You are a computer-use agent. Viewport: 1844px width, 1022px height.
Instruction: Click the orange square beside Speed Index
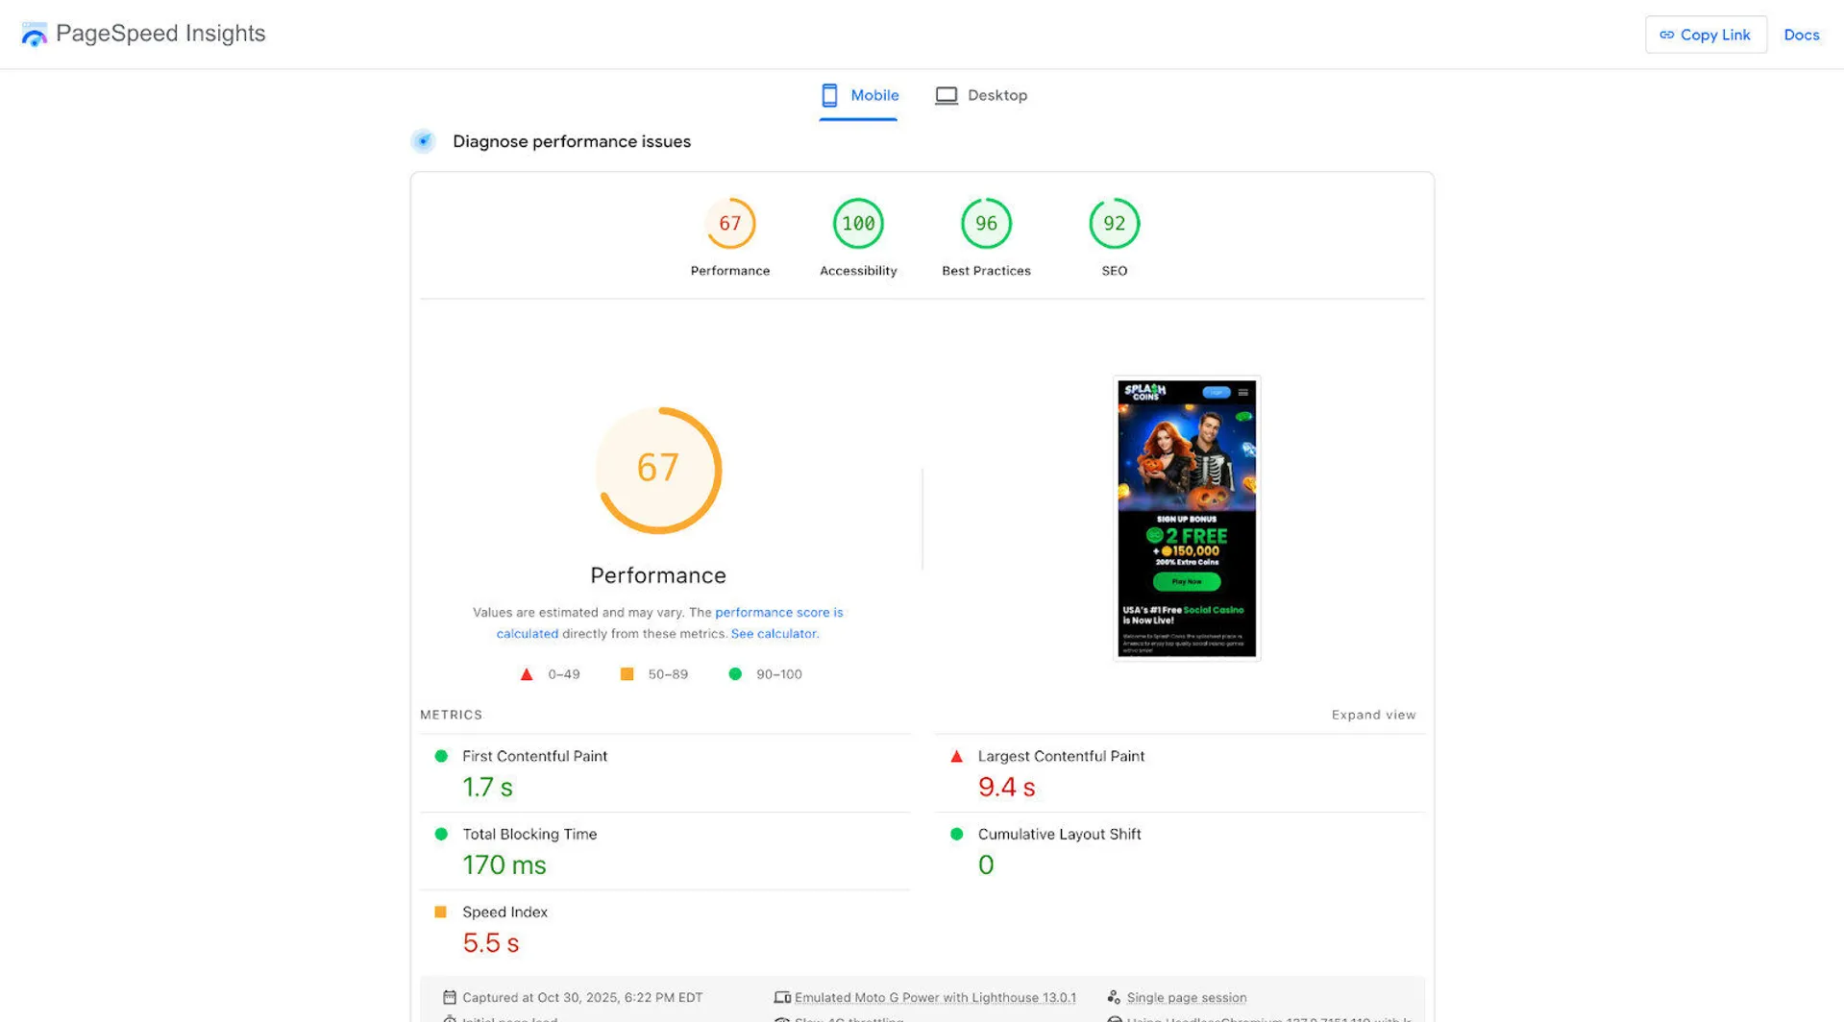(x=442, y=911)
